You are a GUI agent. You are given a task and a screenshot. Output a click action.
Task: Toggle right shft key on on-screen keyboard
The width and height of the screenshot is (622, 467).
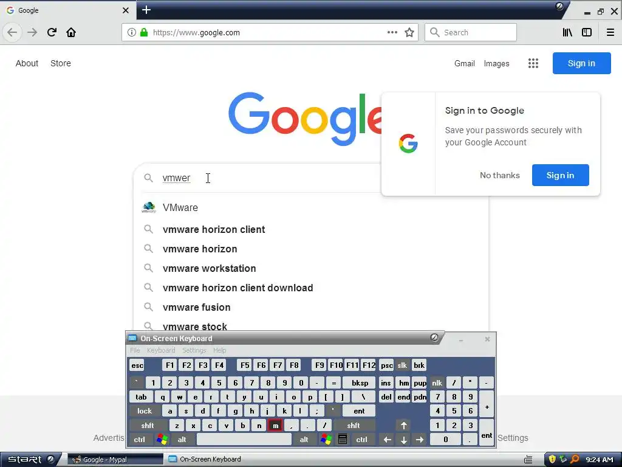(354, 425)
